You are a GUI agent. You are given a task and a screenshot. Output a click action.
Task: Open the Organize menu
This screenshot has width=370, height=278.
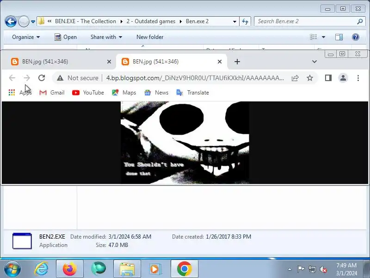[26, 37]
